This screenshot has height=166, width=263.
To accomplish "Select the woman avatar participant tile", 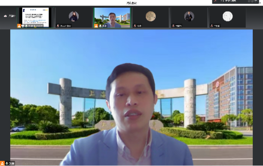I will (73, 18).
